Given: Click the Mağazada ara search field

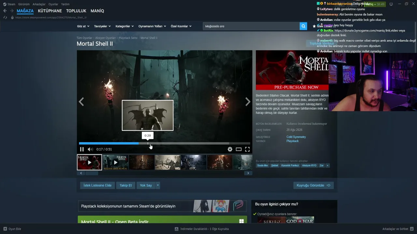Looking at the screenshot, I should (x=251, y=26).
